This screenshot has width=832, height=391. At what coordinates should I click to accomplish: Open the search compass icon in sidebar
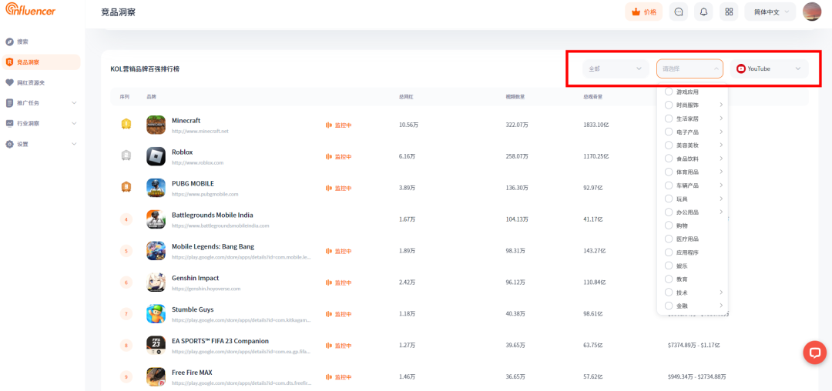tap(9, 42)
